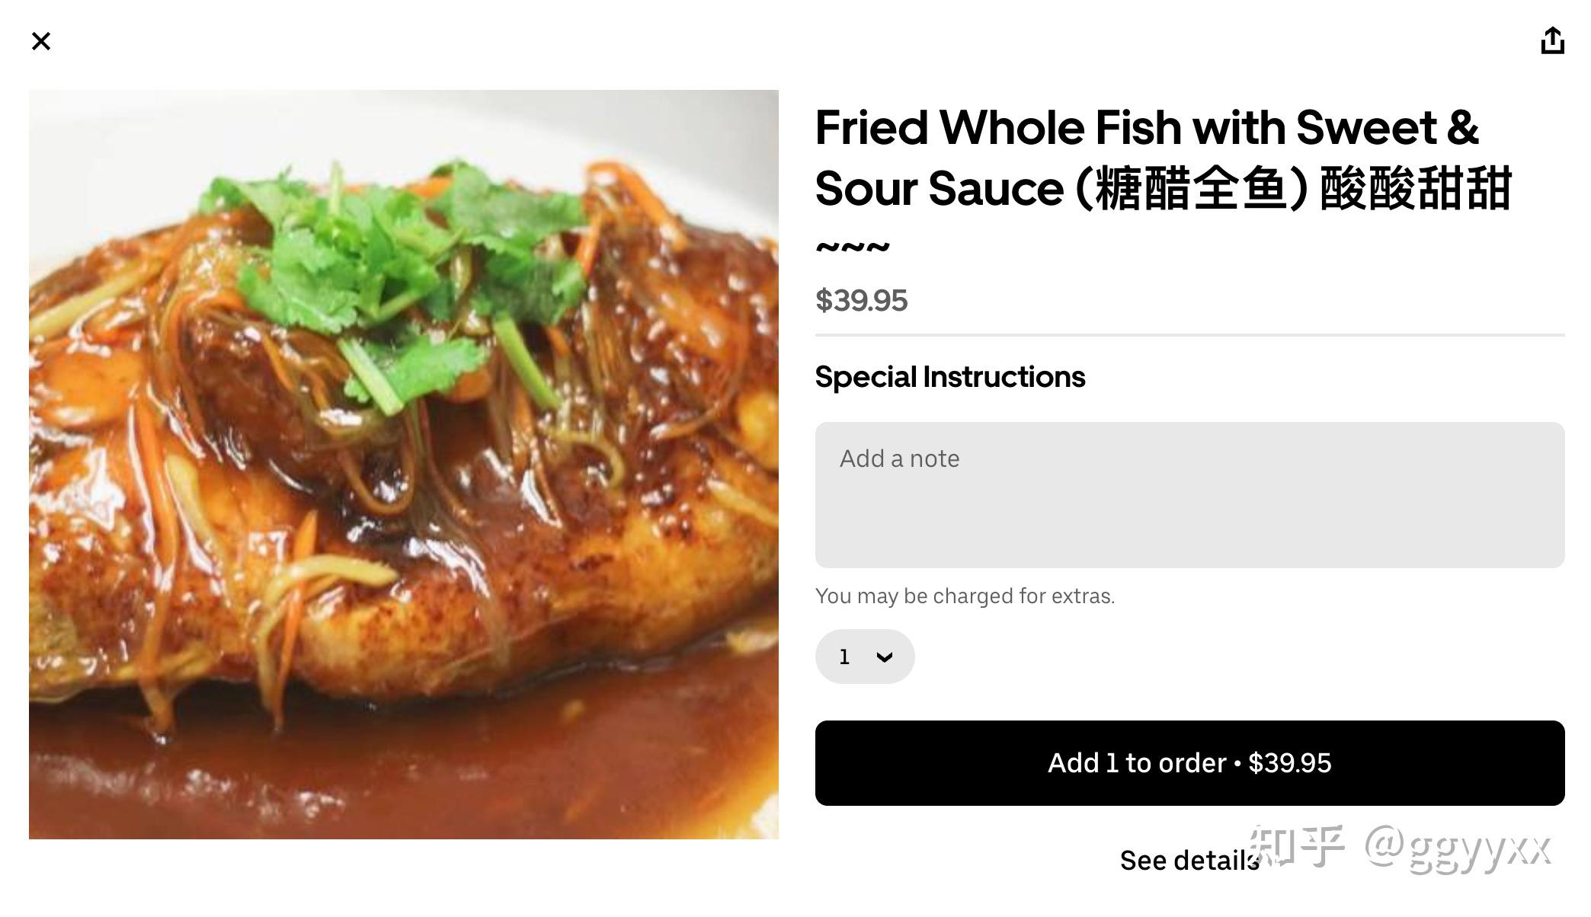1591x917 pixels.
Task: Click the Special Instructions heading
Action: click(950, 377)
